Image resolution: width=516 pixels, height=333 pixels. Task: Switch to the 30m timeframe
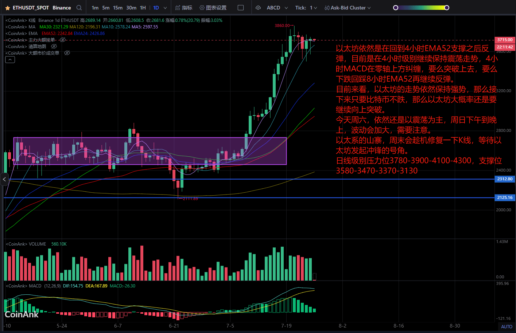click(131, 8)
